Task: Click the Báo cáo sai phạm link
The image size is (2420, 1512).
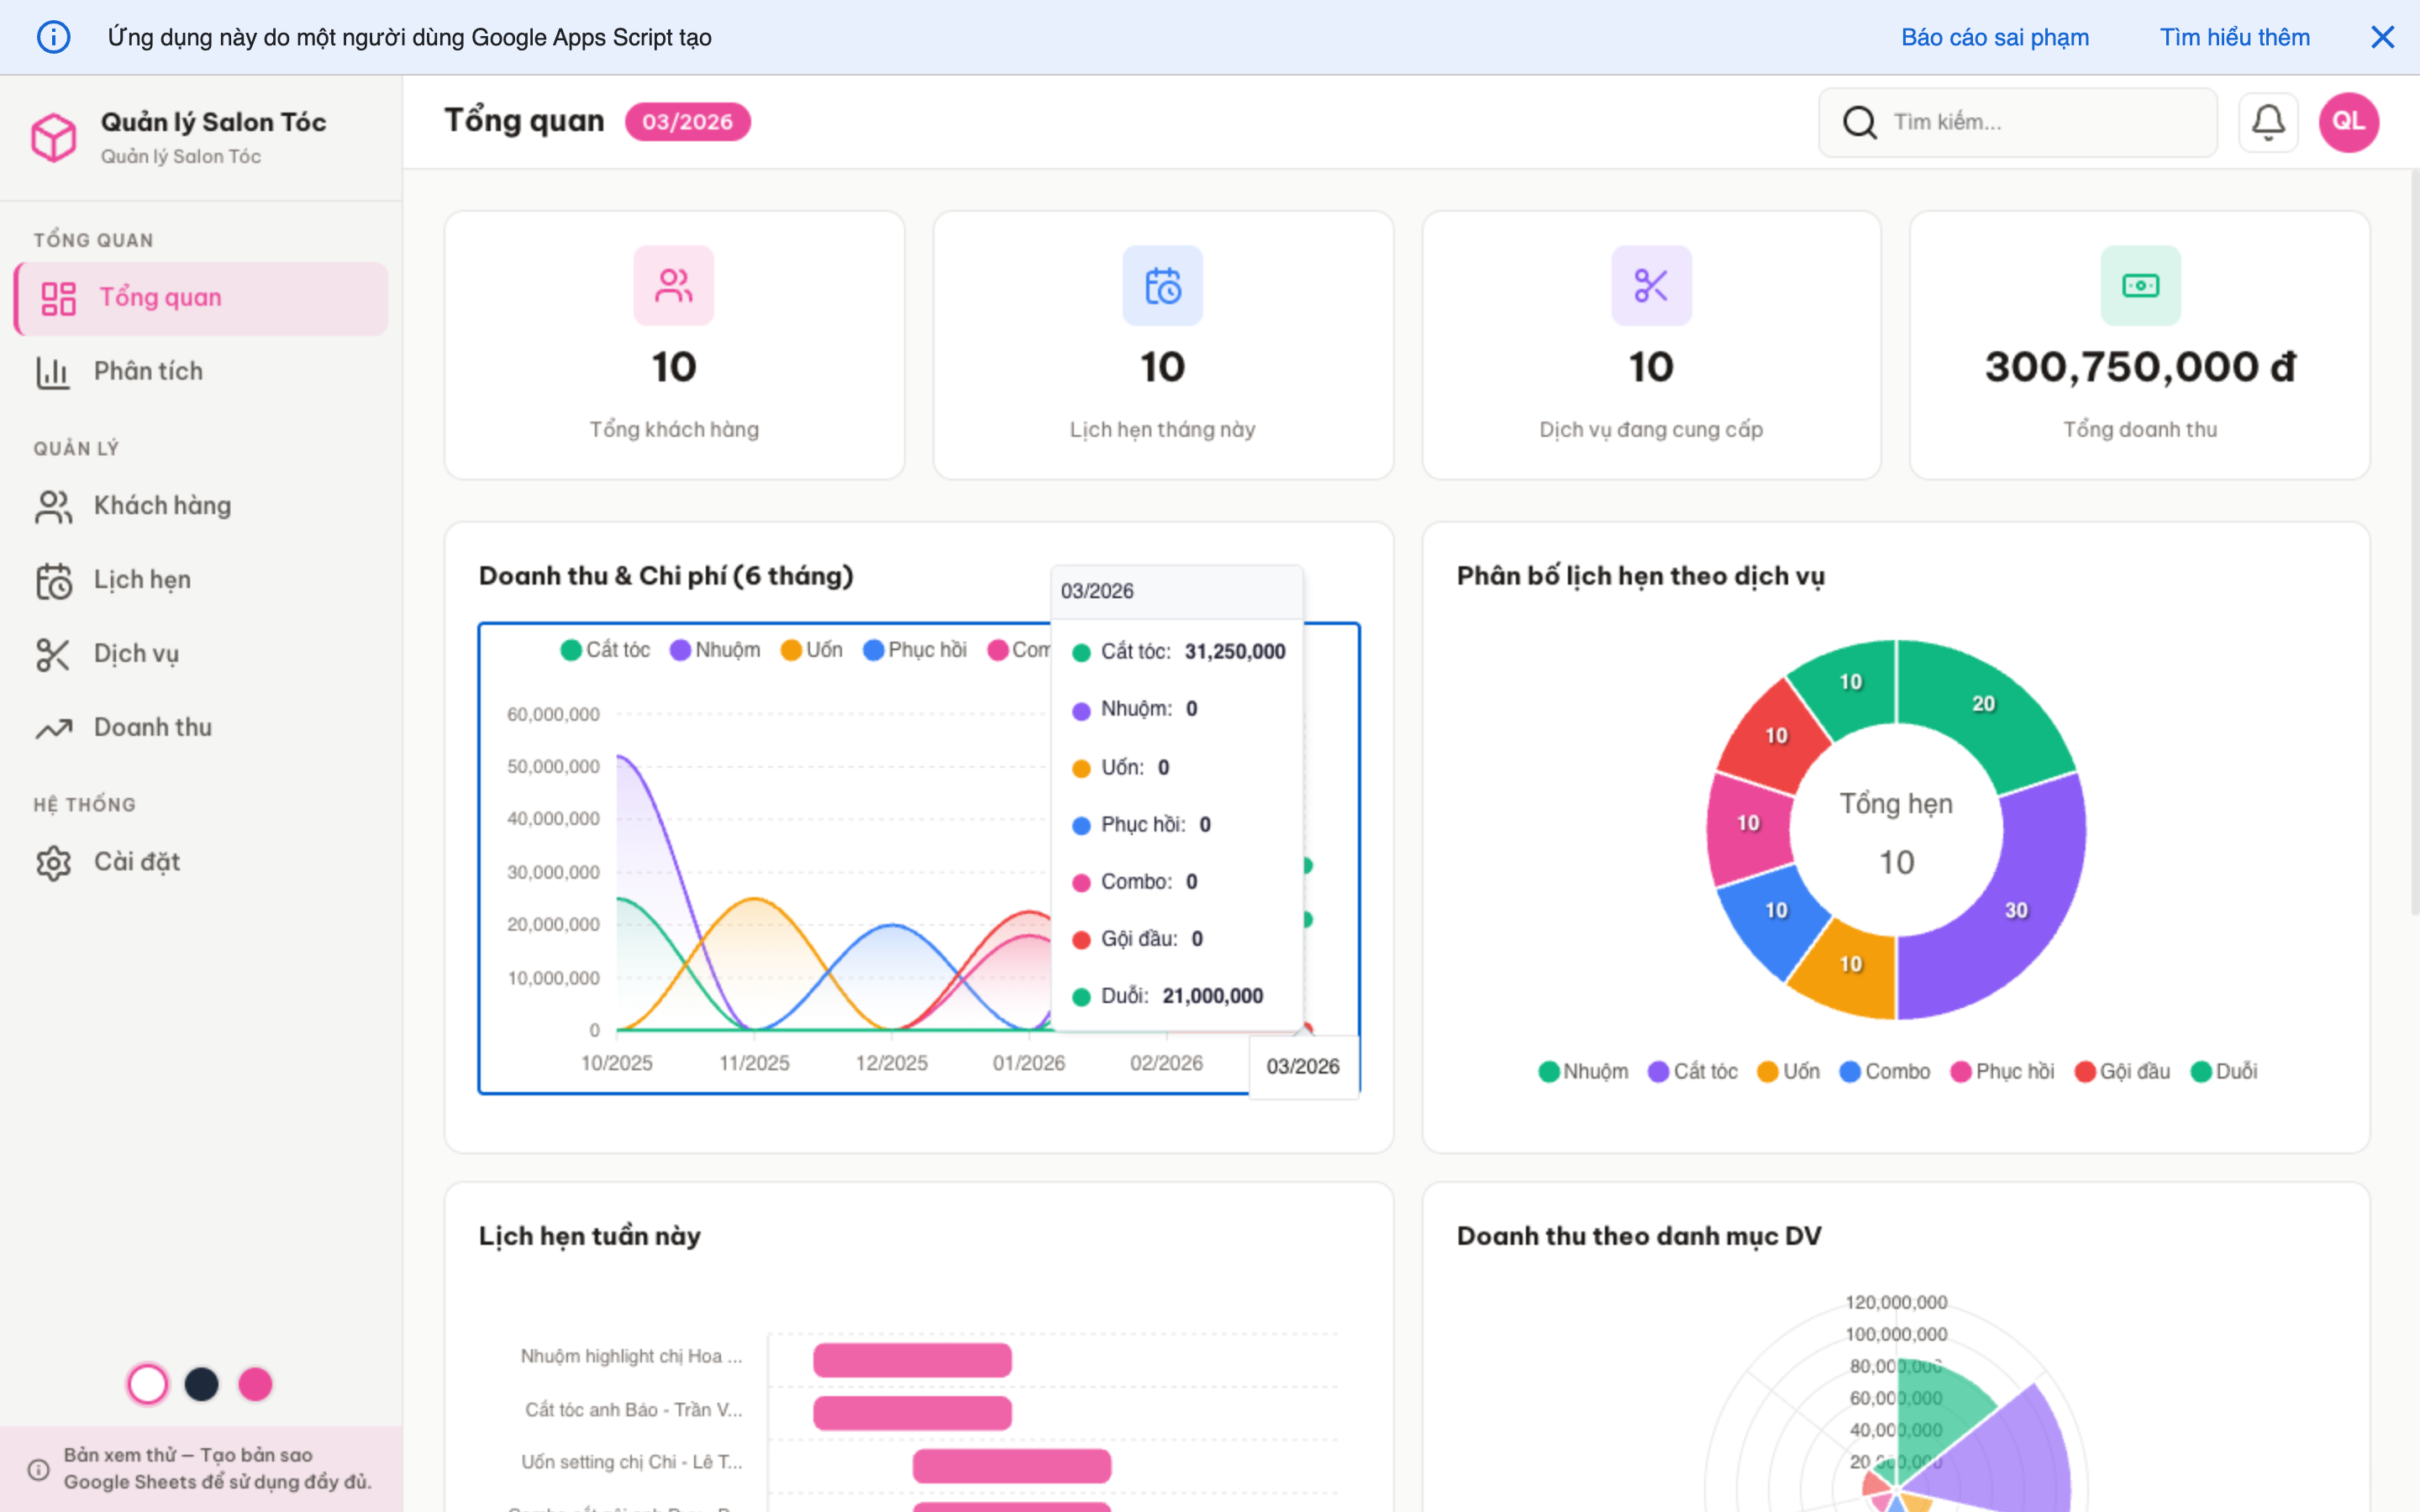Action: (x=1994, y=37)
